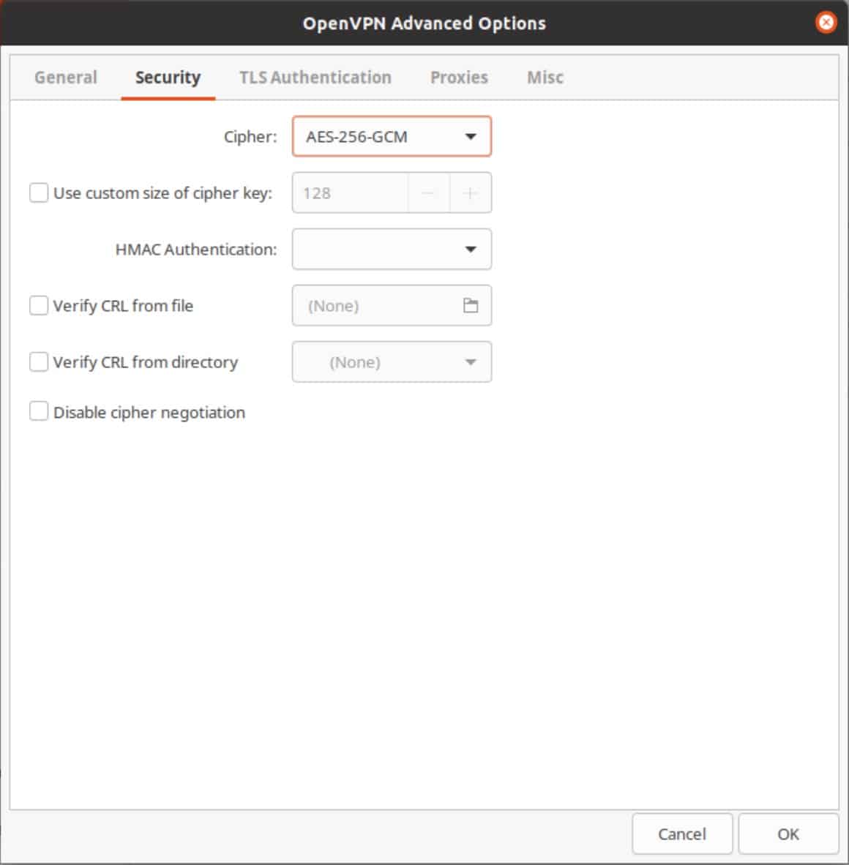Confirm with the OK button

[788, 834]
